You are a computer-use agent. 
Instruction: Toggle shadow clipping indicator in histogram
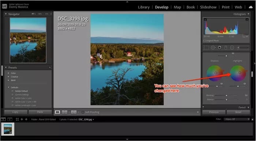(205, 20)
